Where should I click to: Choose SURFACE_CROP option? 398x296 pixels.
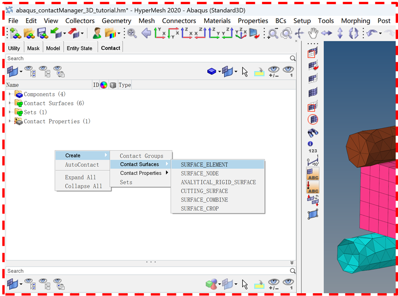(218, 208)
